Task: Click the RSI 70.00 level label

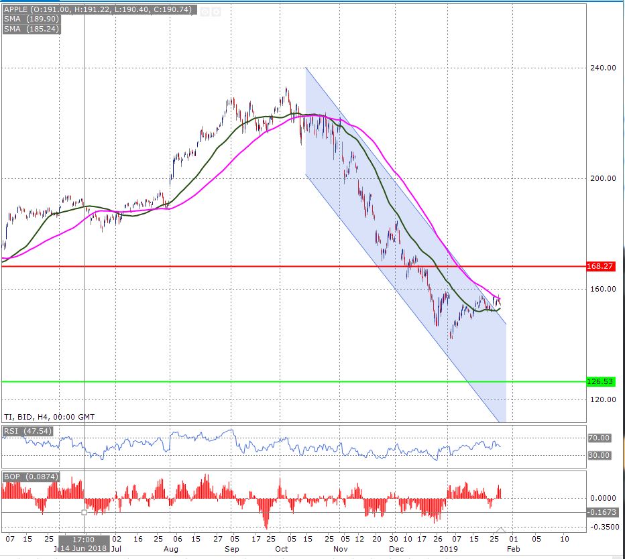Action: (x=599, y=438)
